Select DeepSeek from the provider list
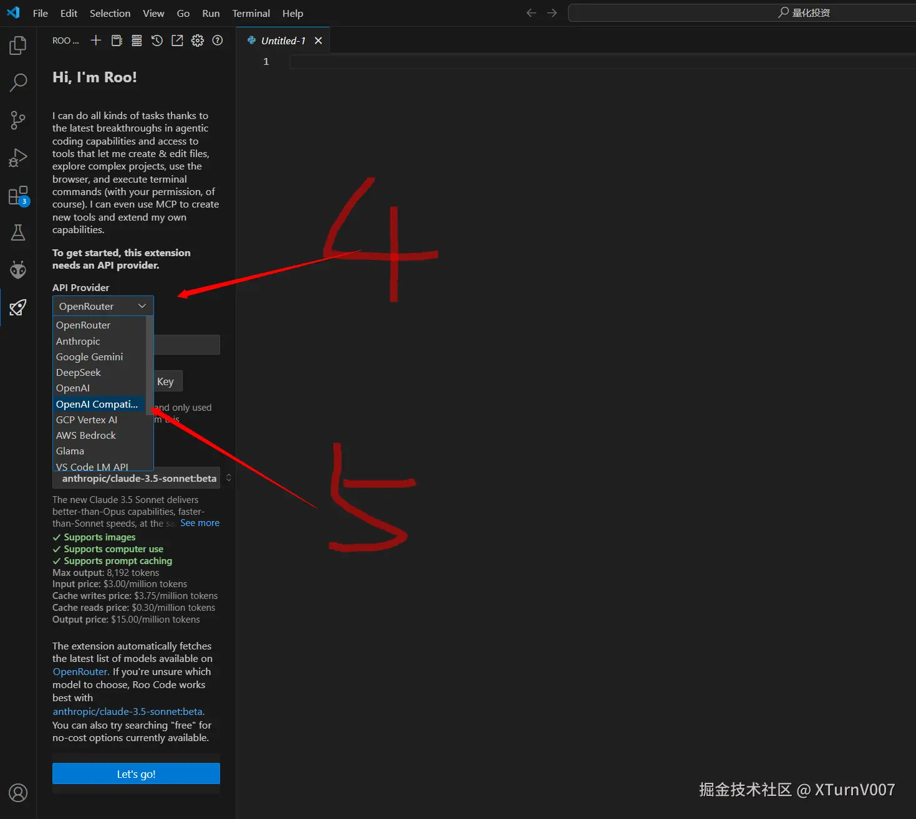916x819 pixels. click(78, 372)
